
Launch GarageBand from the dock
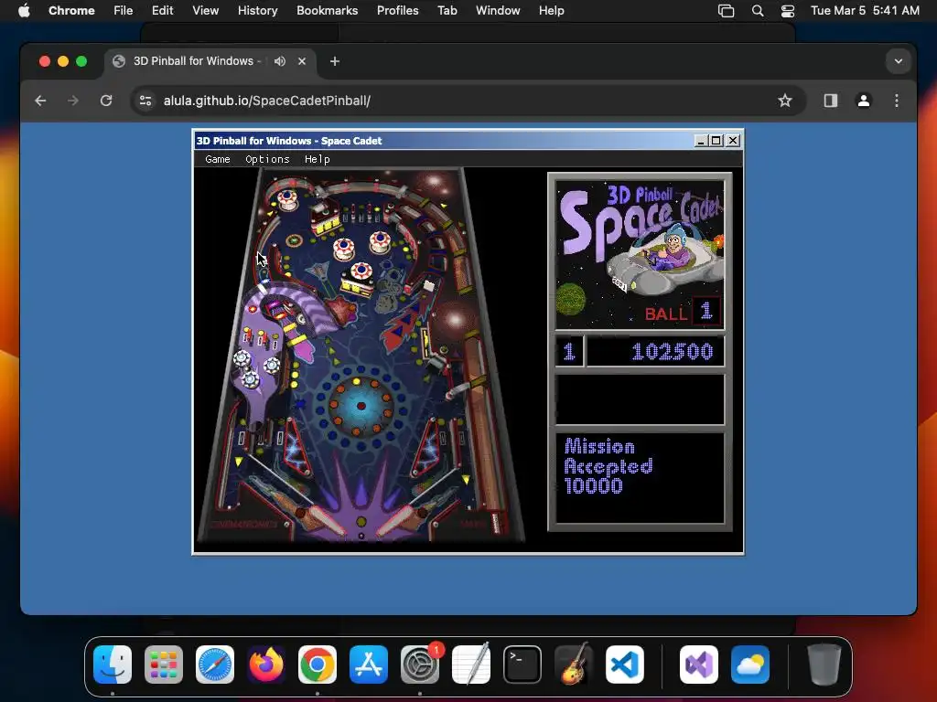574,665
